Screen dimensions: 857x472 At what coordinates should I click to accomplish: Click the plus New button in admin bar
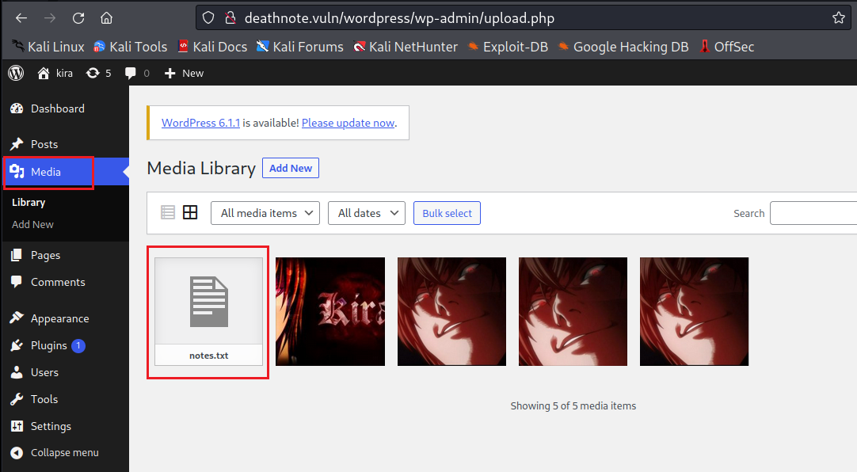tap(185, 73)
